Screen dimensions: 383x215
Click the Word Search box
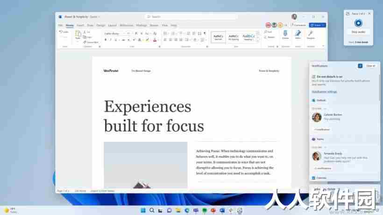(x=191, y=17)
